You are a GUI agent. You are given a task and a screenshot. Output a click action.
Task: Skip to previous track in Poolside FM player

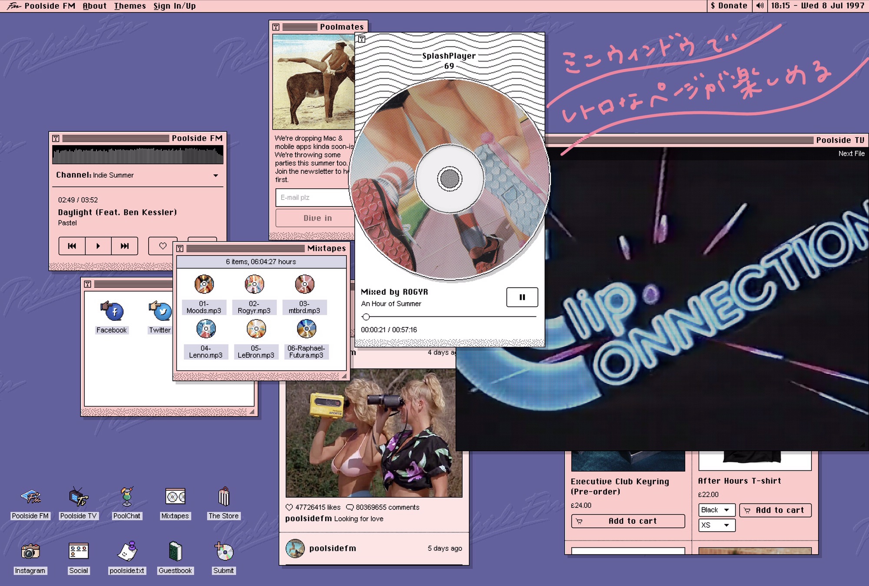point(72,246)
